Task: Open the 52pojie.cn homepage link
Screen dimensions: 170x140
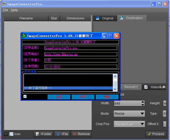Action: (61, 54)
